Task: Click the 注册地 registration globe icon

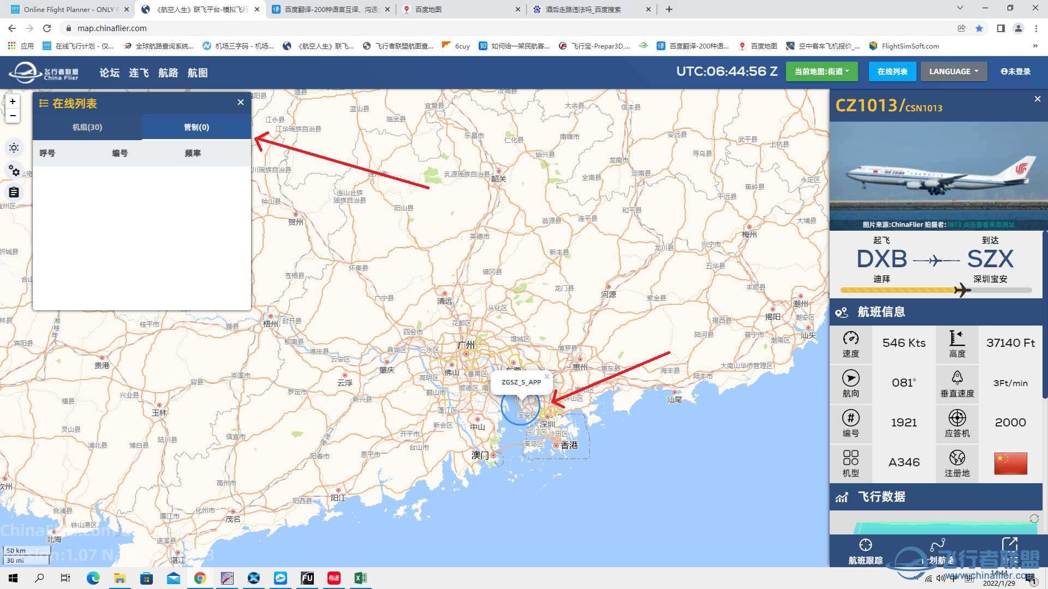Action: 957,457
